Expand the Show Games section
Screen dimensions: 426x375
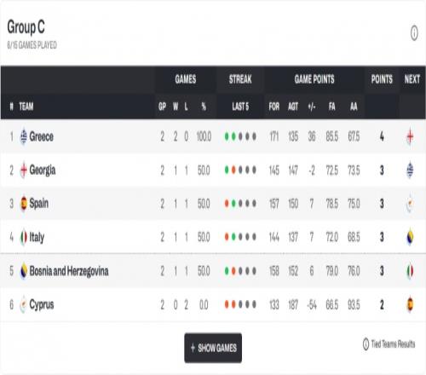point(213,348)
